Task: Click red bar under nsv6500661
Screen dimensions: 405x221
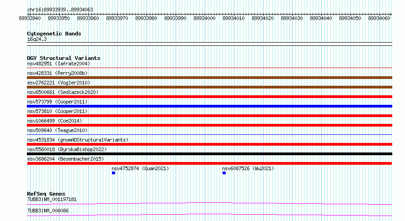Action: click(209, 97)
